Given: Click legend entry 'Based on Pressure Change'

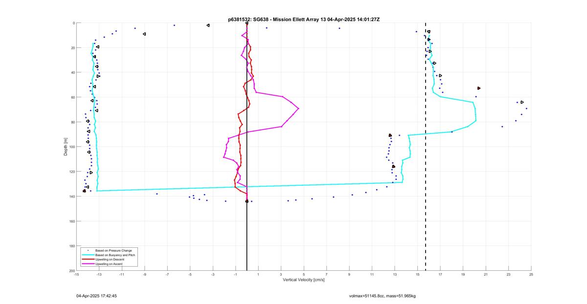Looking at the screenshot, I should point(113,250).
